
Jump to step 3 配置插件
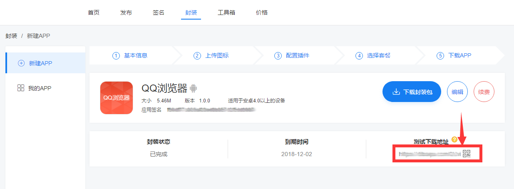point(292,56)
